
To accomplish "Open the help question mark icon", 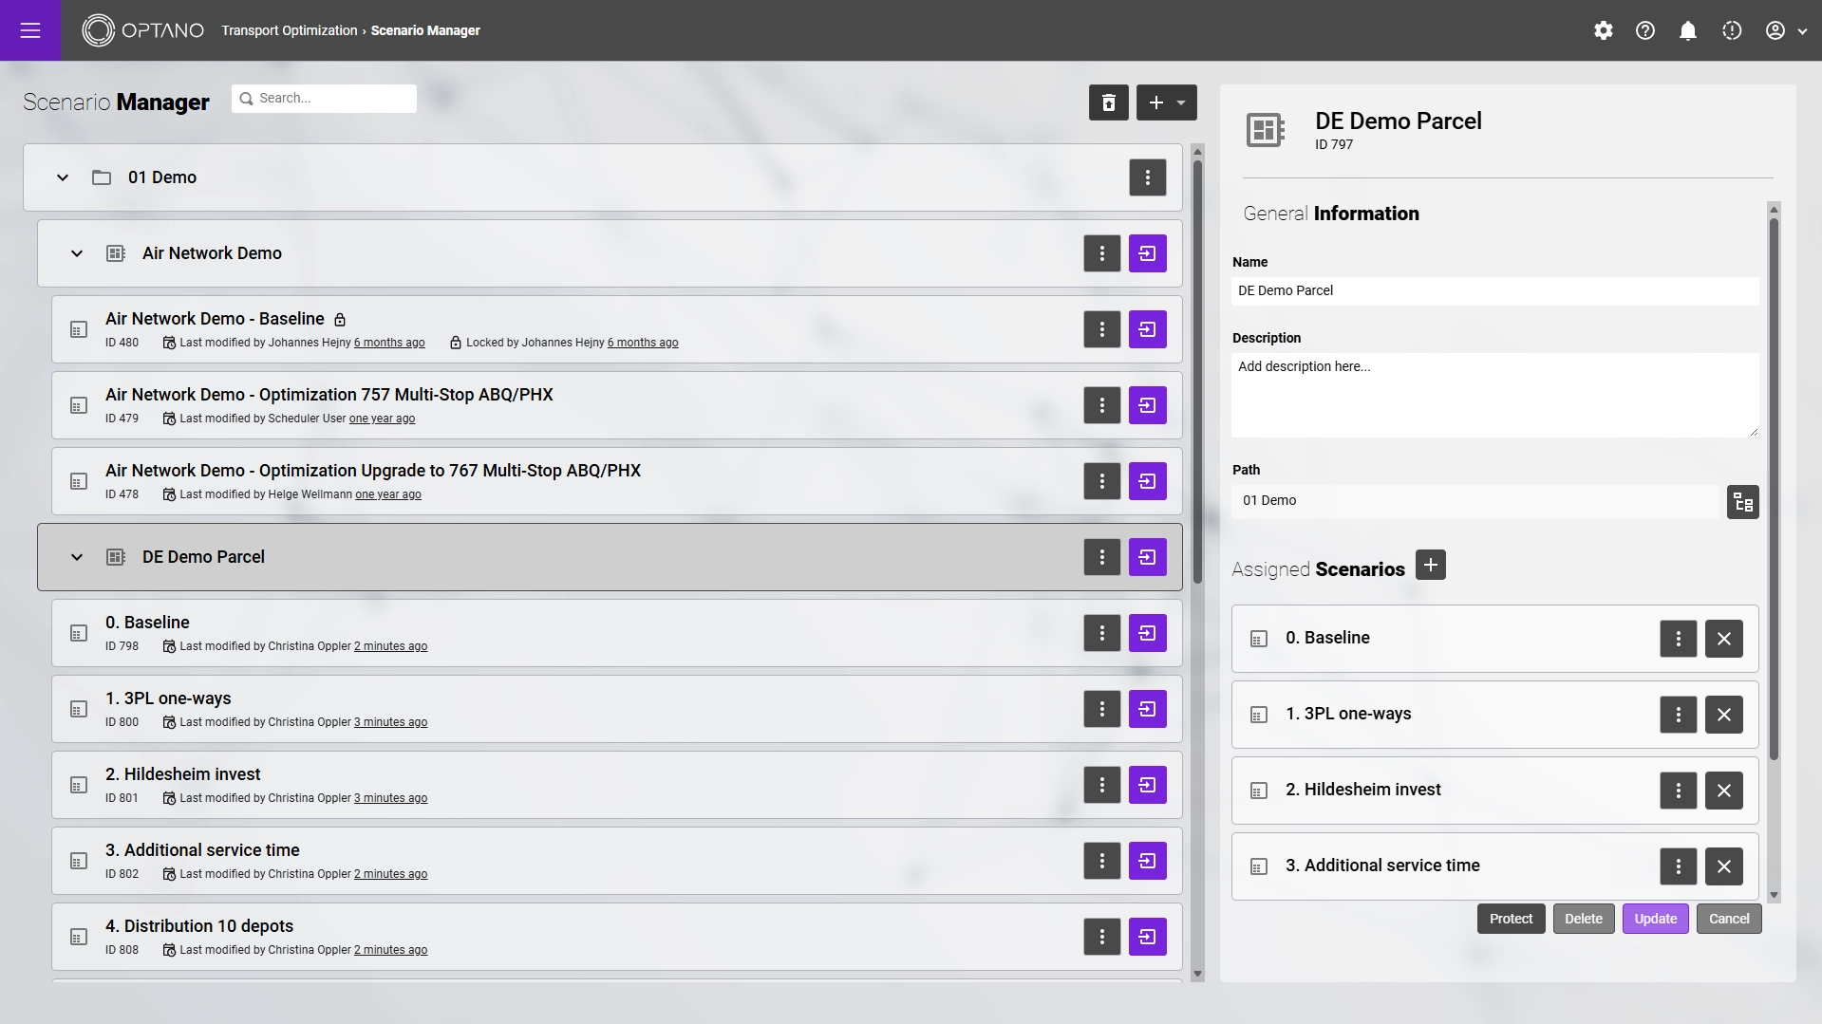I will pos(1645,30).
